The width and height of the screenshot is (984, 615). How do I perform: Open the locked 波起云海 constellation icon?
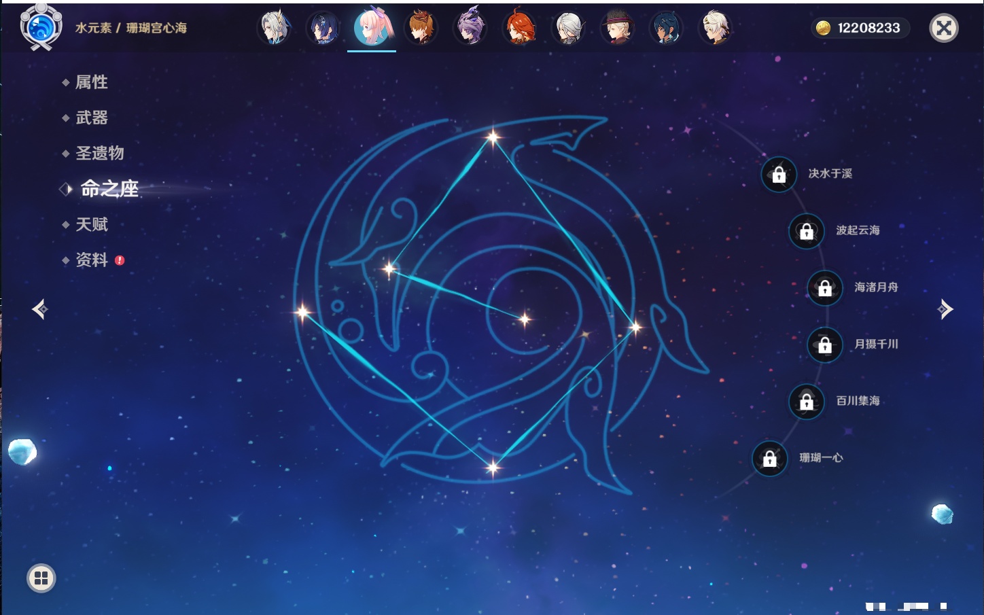click(x=807, y=231)
